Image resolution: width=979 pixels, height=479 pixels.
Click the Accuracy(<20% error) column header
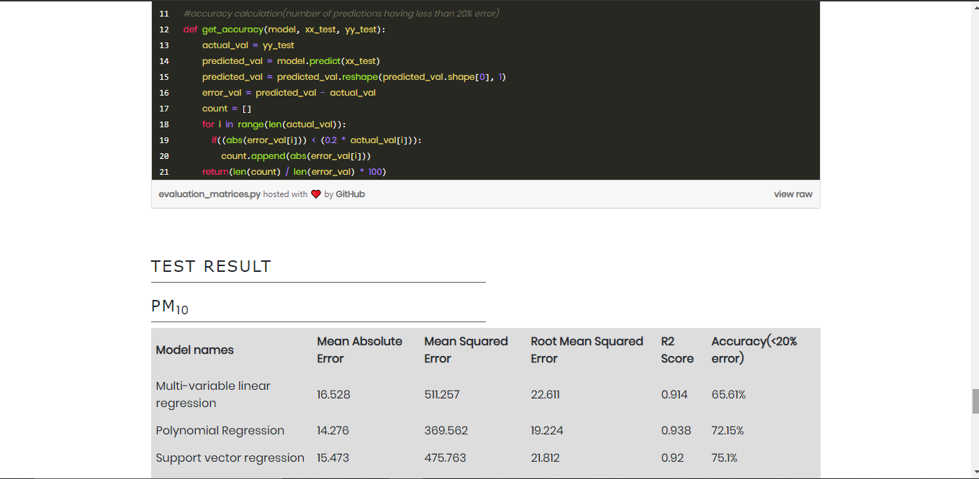click(x=754, y=350)
